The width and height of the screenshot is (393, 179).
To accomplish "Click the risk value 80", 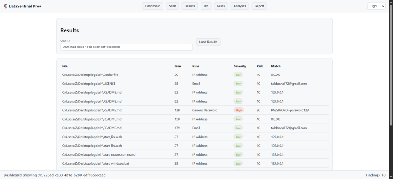I will 258,110.
